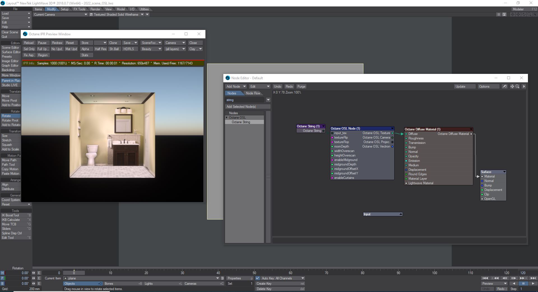Enable Half Res in IPR preview
Image resolution: width=538 pixels, height=292 pixels.
pyautogui.click(x=100, y=49)
